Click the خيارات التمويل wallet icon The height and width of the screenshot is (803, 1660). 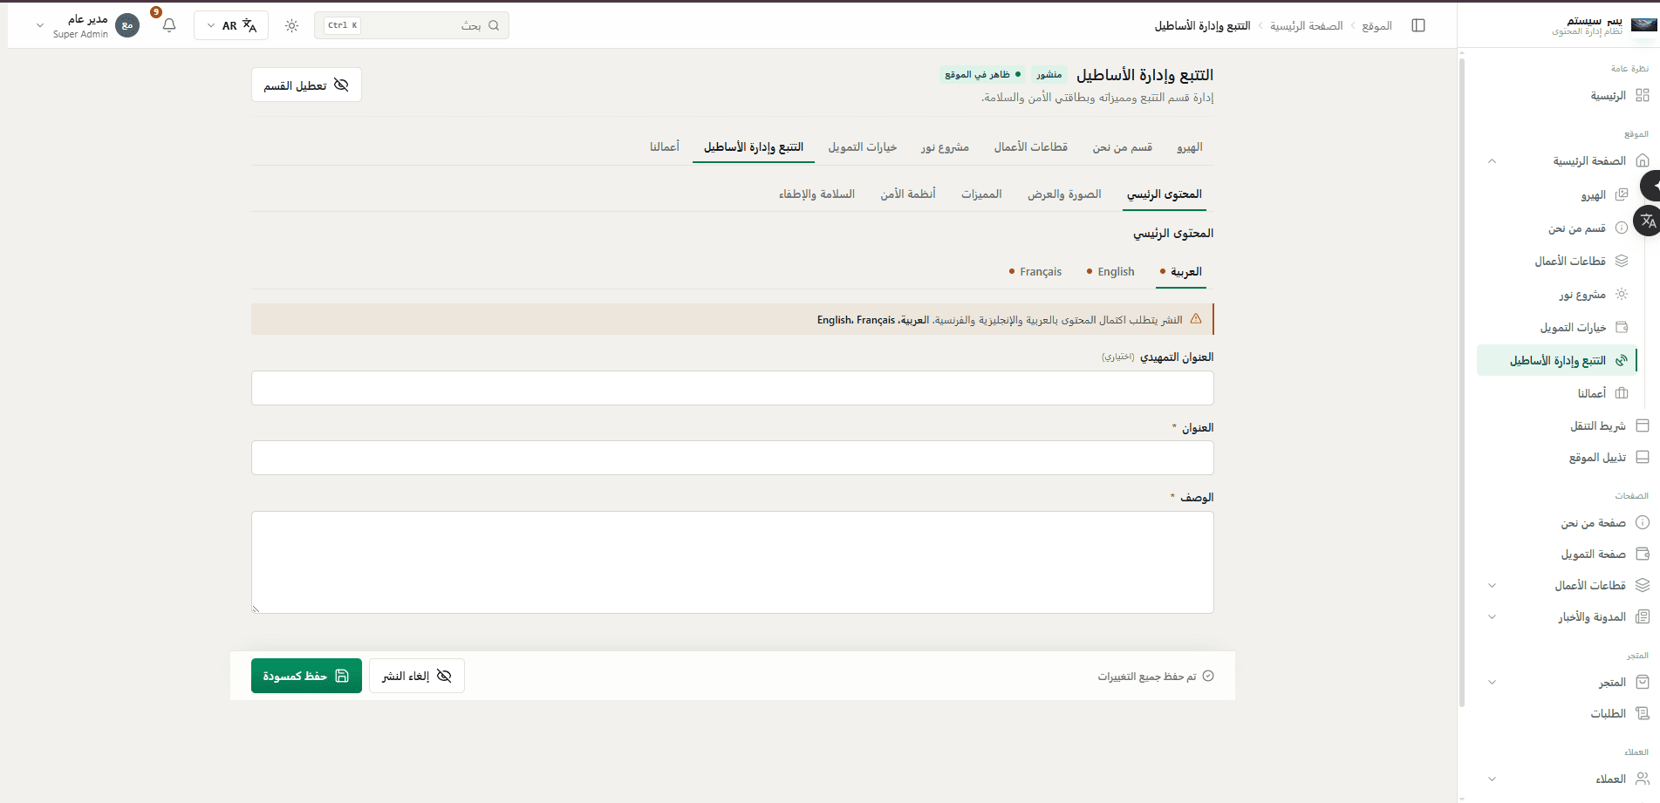(1622, 327)
